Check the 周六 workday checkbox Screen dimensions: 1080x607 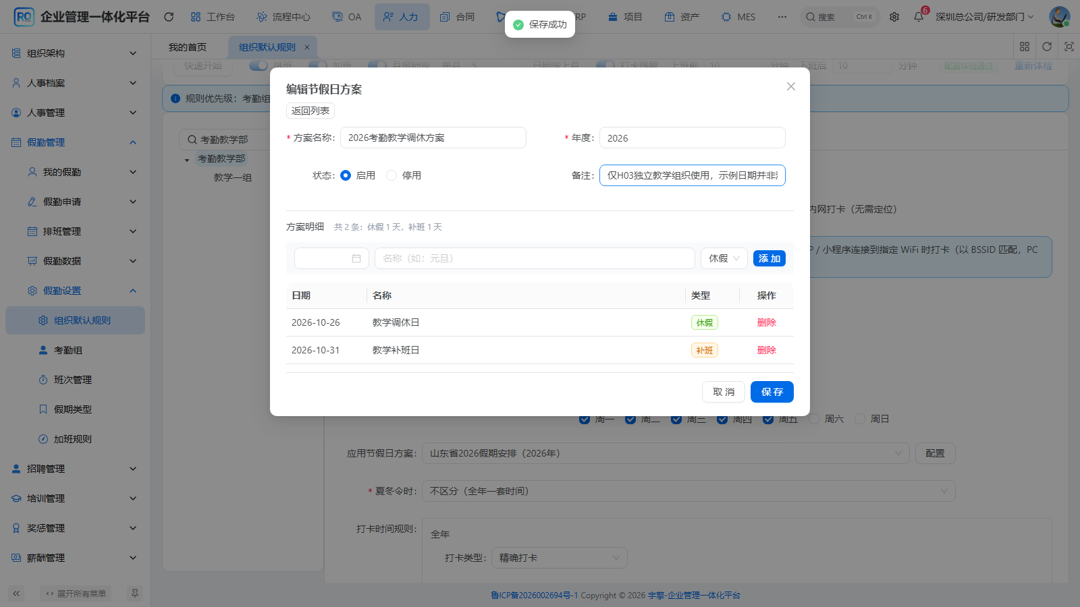814,419
